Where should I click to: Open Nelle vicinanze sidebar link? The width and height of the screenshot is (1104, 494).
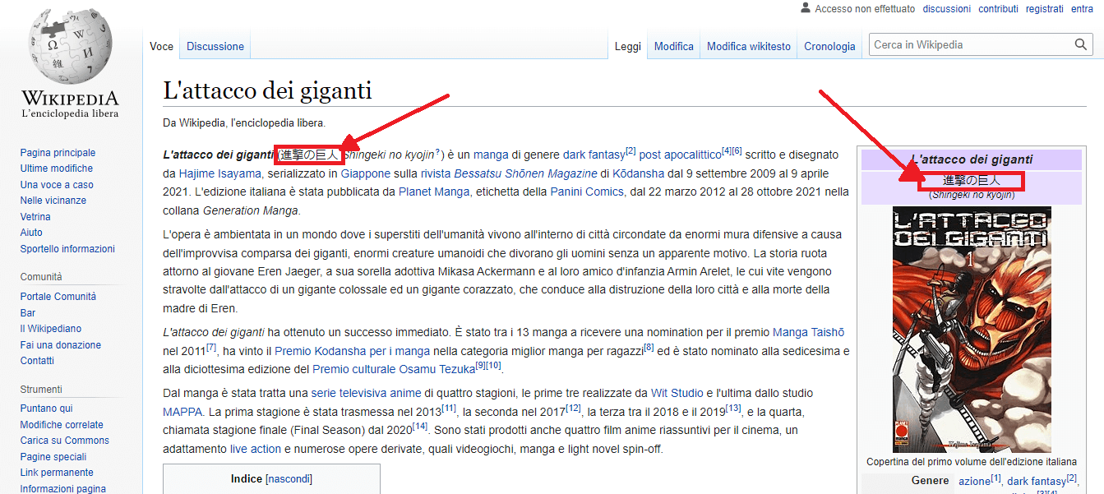[53, 201]
